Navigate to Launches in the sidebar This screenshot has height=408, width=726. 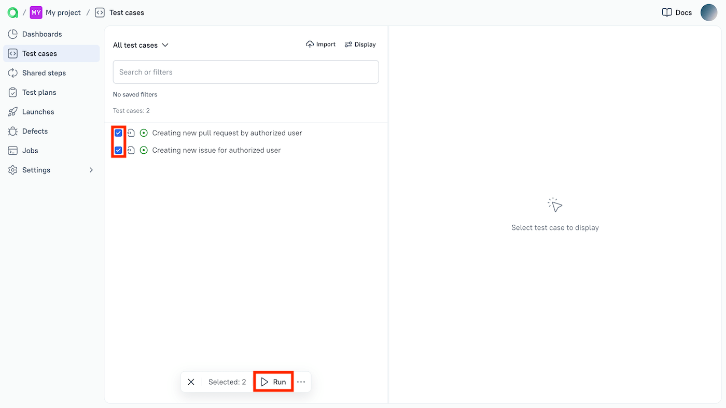38,111
